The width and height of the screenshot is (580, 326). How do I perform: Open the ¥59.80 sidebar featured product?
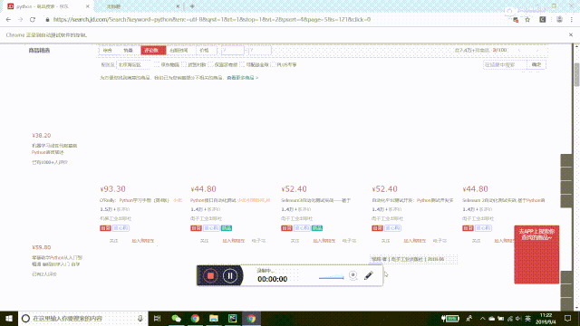pyautogui.click(x=57, y=261)
